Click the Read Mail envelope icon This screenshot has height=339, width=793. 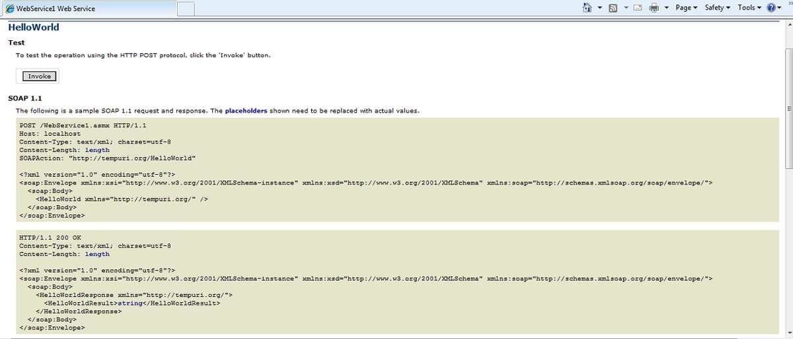click(638, 8)
